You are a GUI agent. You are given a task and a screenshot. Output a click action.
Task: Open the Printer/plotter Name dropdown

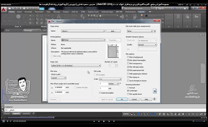pos(83,40)
